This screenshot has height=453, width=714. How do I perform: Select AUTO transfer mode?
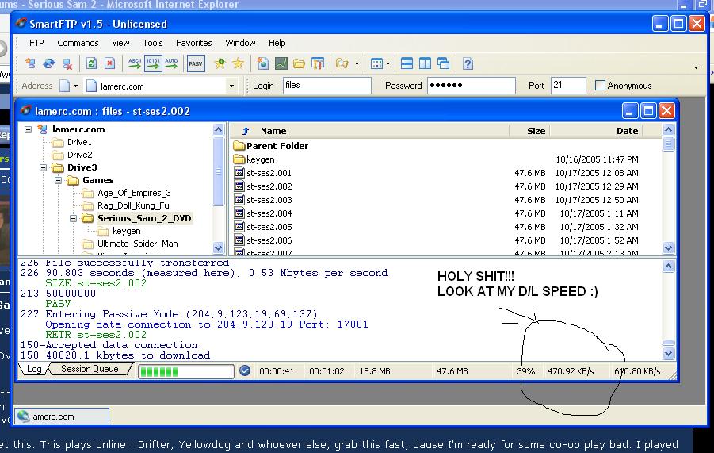(x=171, y=63)
